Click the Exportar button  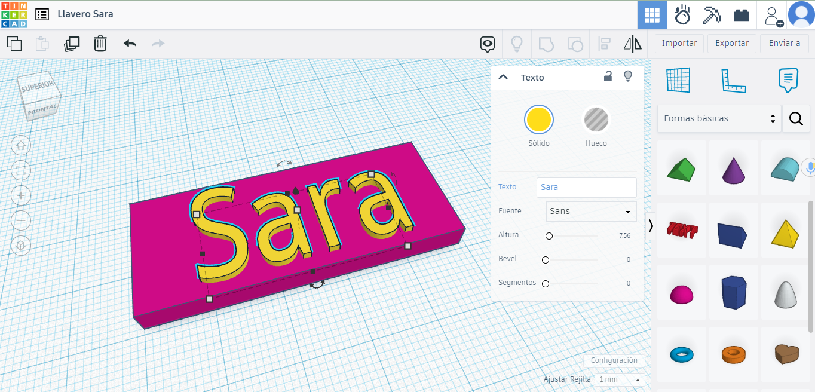(x=731, y=43)
